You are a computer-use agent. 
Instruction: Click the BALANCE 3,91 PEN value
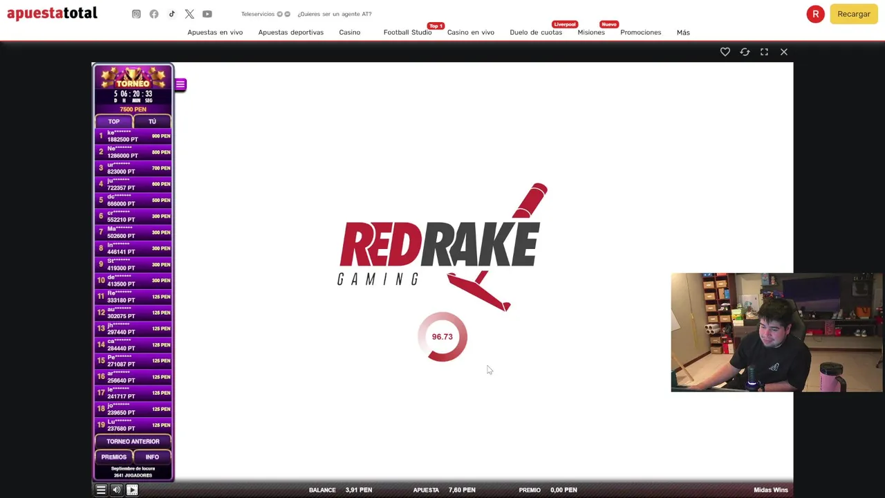coord(359,490)
